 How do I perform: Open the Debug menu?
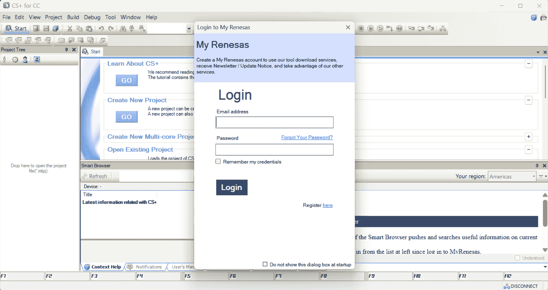click(92, 17)
